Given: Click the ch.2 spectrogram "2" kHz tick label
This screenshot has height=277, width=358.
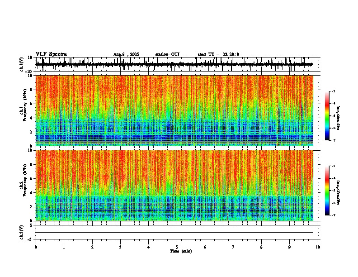Looking at the screenshot, I should 31,207.
